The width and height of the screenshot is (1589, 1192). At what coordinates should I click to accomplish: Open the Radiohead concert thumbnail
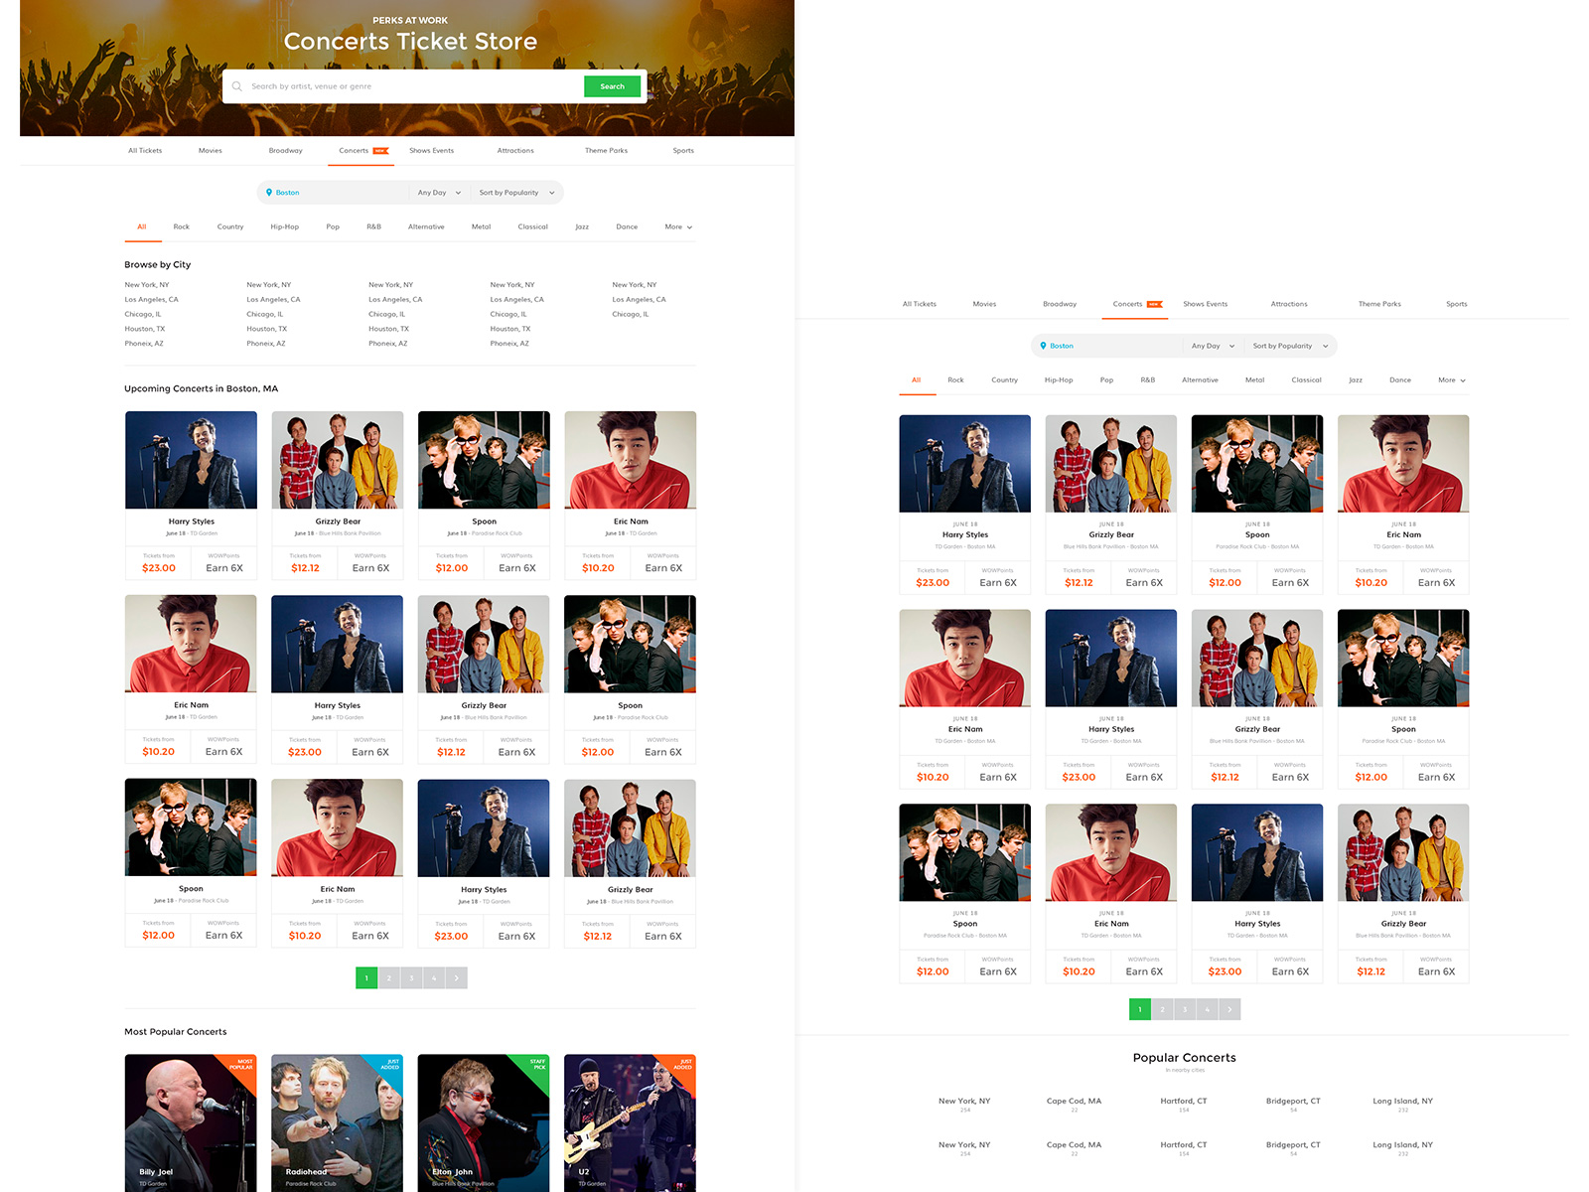click(x=337, y=1122)
